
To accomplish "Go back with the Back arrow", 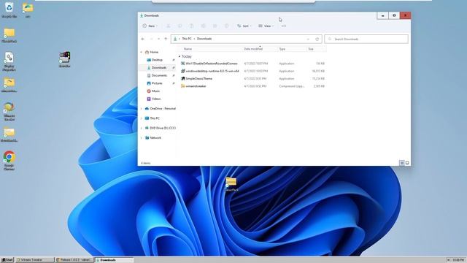I will (x=143, y=39).
